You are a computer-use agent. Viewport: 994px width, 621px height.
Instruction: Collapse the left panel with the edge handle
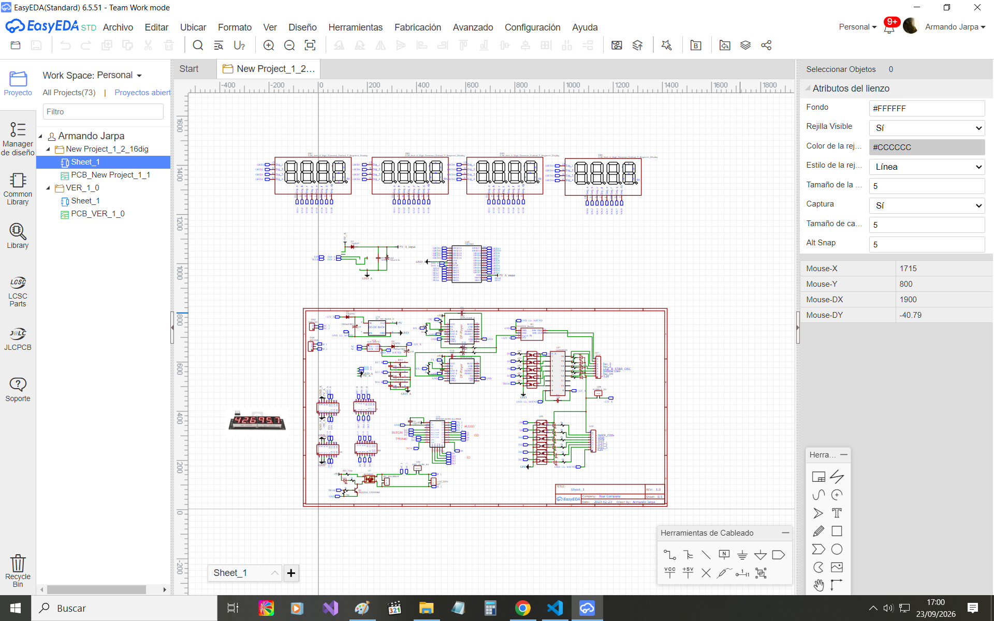(172, 328)
